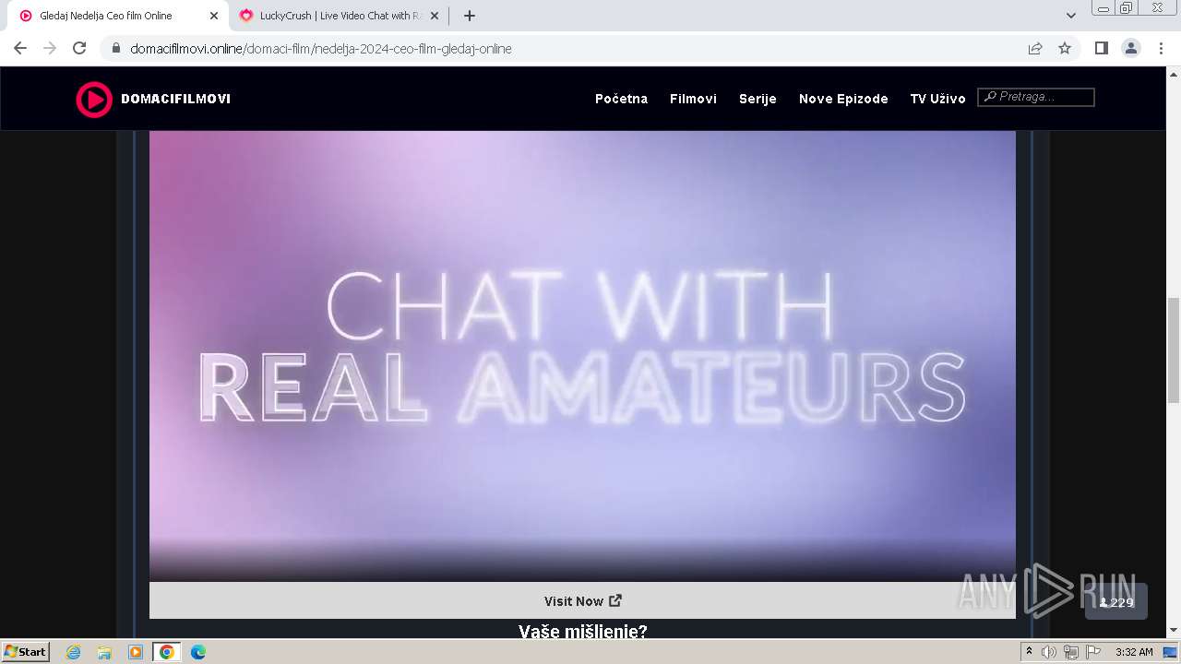Open File Explorer folder taskbar icon
This screenshot has width=1181, height=664.
tap(104, 652)
